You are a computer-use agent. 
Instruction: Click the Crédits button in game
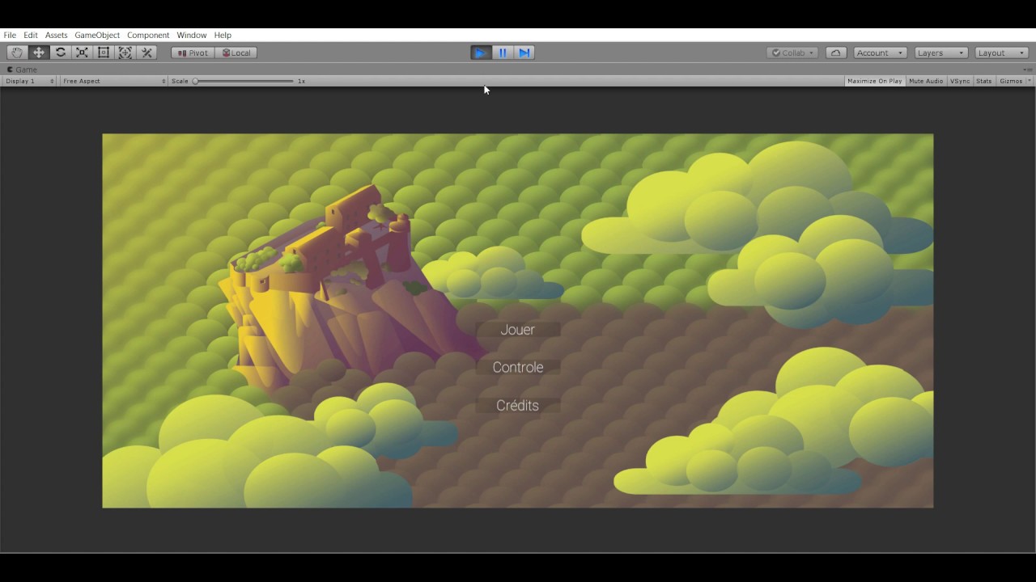click(x=518, y=406)
